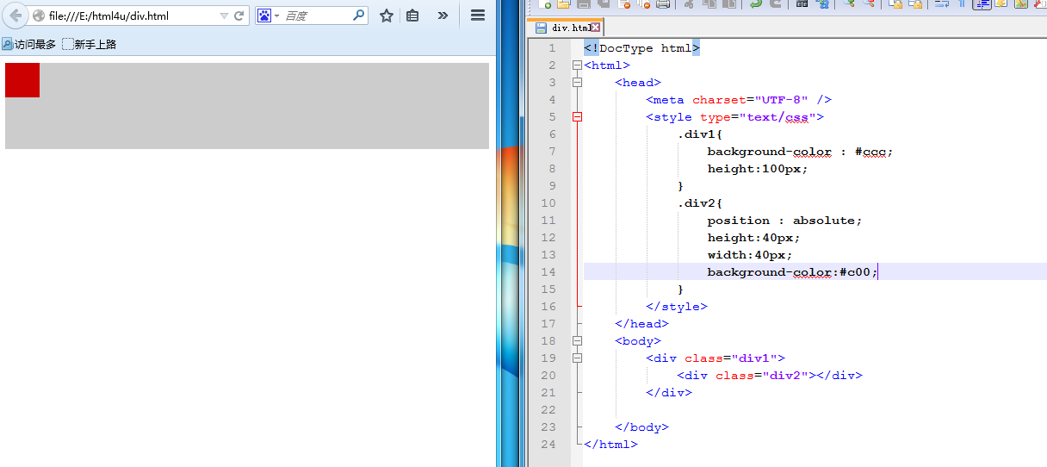This screenshot has width=1047, height=467.
Task: Close the div.html tab
Action: pyautogui.click(x=595, y=28)
